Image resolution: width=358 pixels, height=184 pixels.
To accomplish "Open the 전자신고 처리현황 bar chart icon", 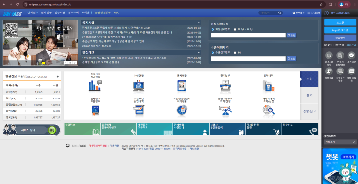I will (x=95, y=86).
